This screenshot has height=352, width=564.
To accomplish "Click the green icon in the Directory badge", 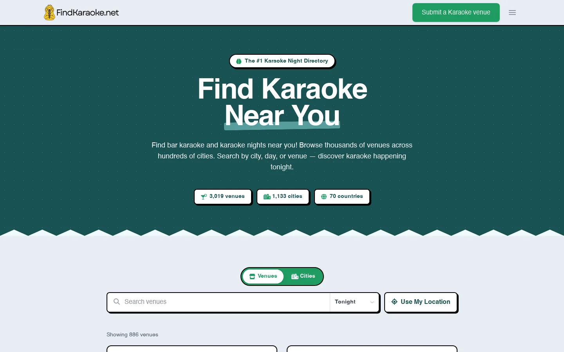I will pos(239,61).
